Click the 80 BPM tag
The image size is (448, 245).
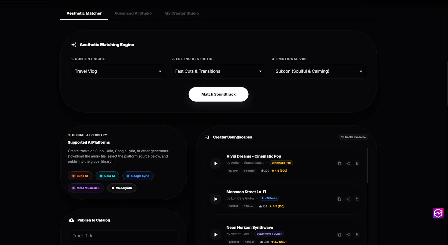233,206
